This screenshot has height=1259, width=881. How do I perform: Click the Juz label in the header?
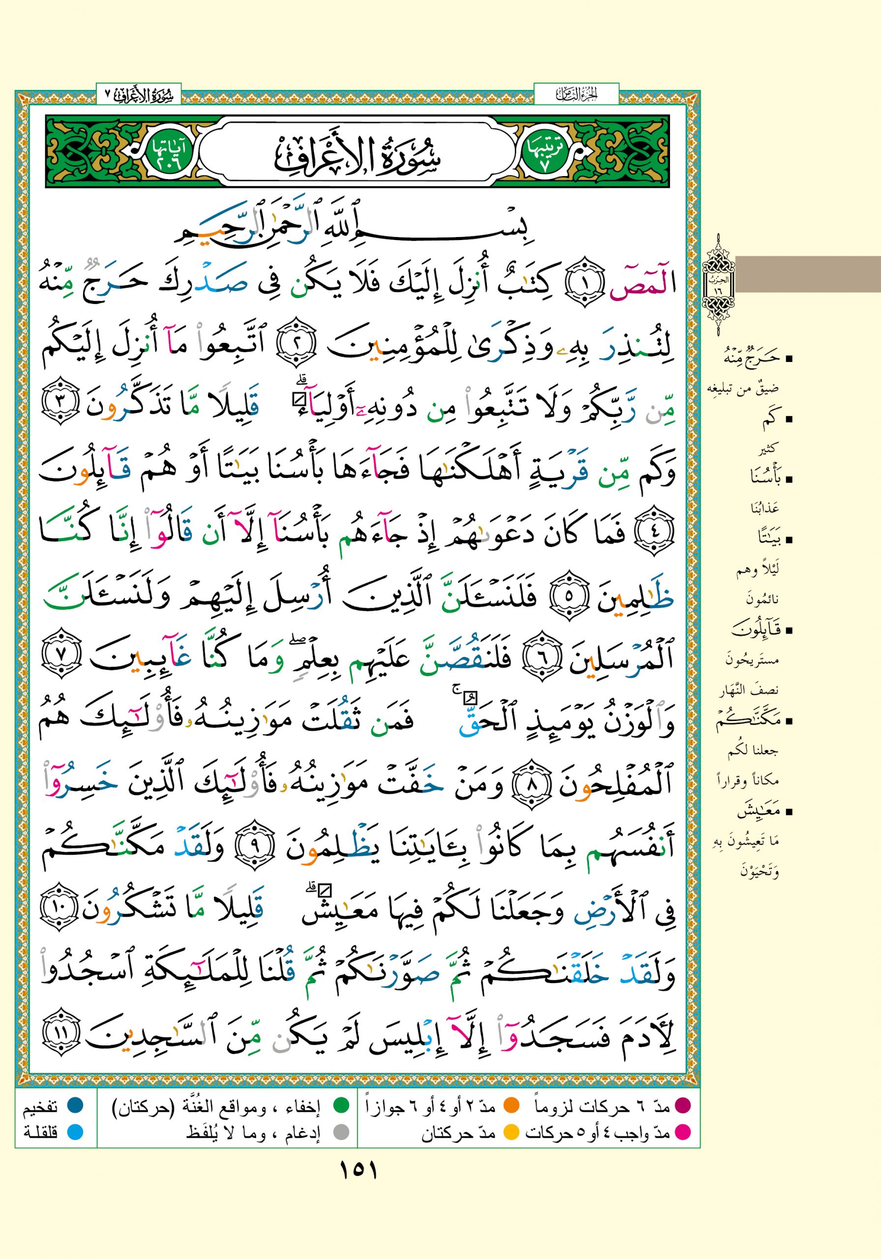click(576, 95)
